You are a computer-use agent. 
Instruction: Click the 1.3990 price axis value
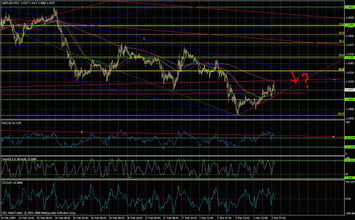coord(350,109)
